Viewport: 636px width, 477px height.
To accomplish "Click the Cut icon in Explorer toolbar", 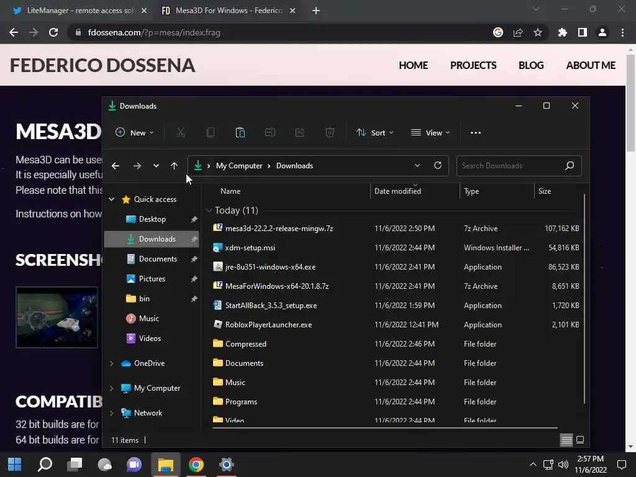I will 181,133.
